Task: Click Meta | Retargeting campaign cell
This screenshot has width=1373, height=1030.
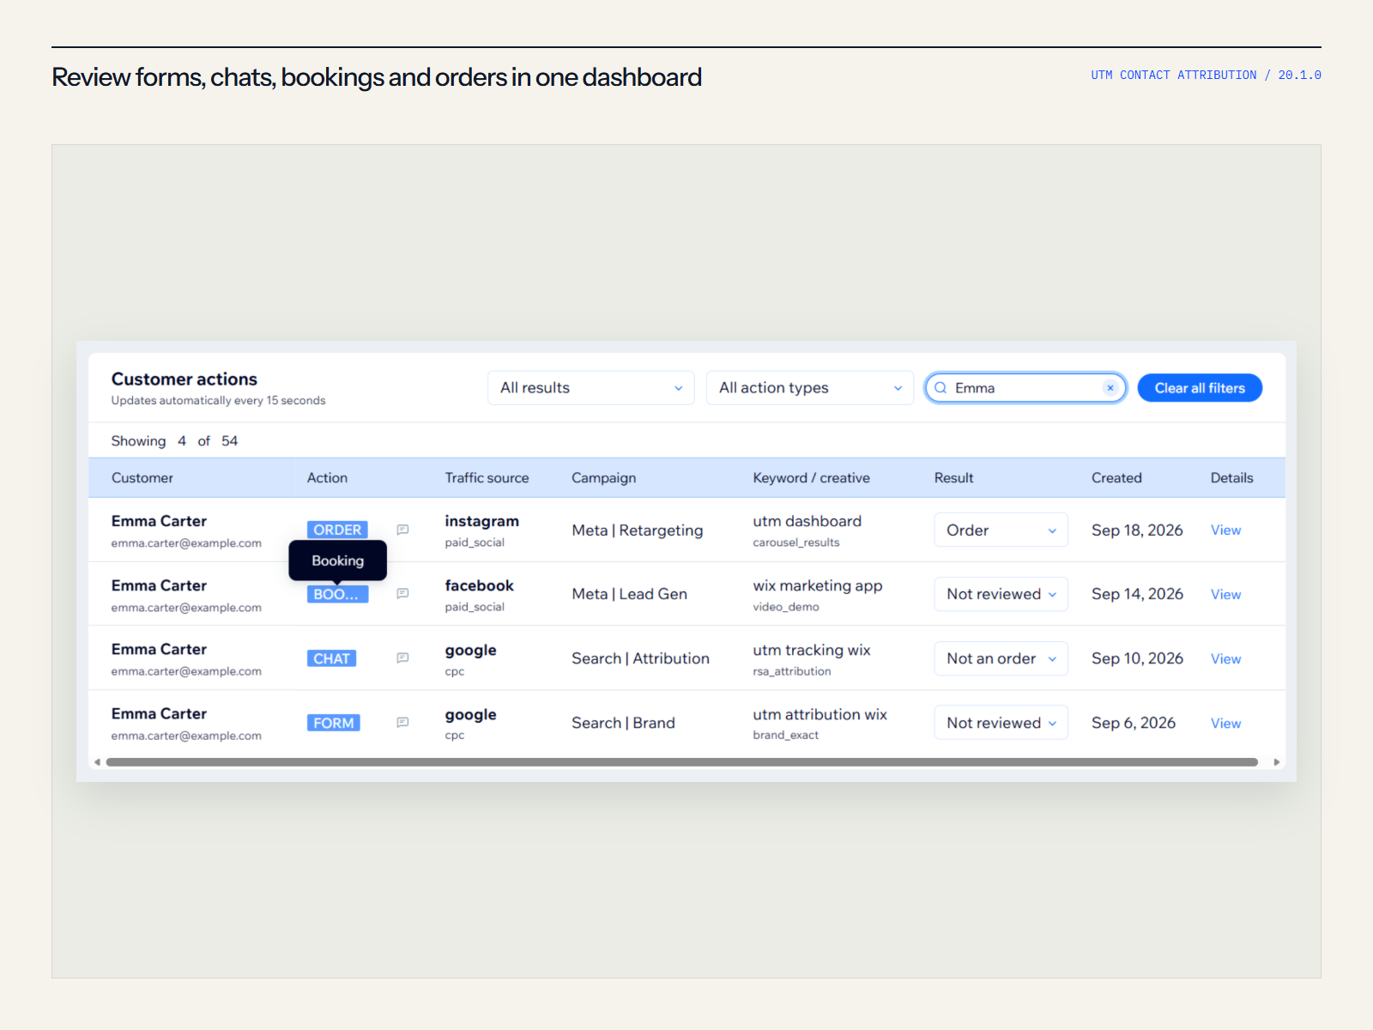Action: pos(637,530)
